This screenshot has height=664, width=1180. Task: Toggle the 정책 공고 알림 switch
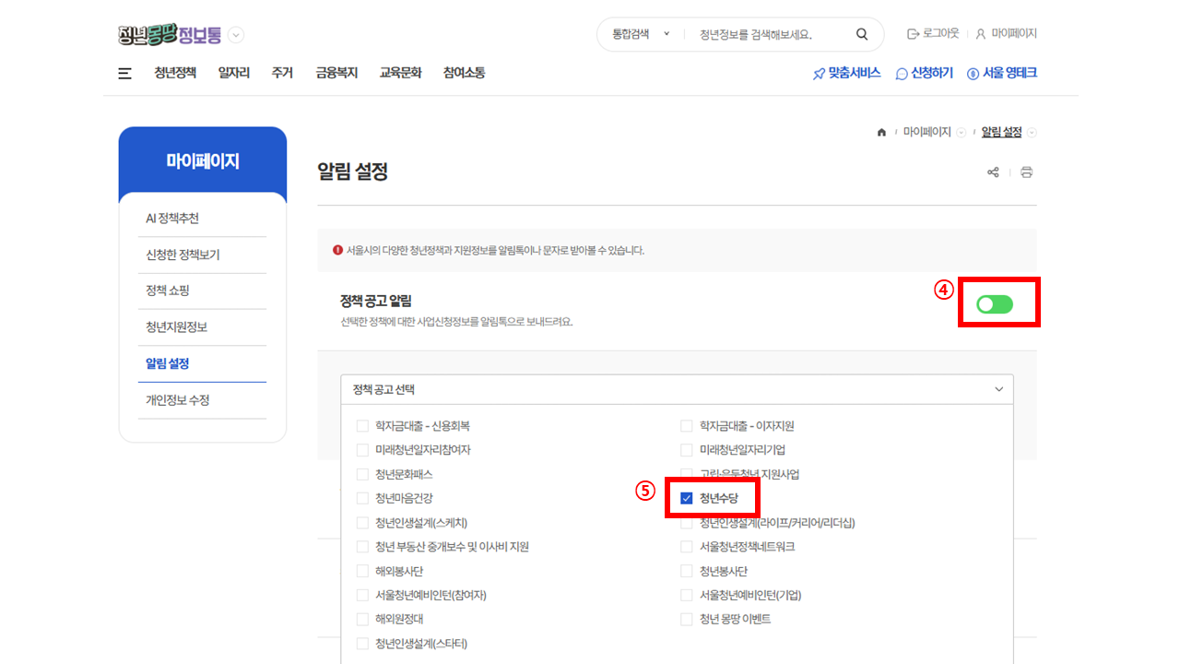point(995,304)
